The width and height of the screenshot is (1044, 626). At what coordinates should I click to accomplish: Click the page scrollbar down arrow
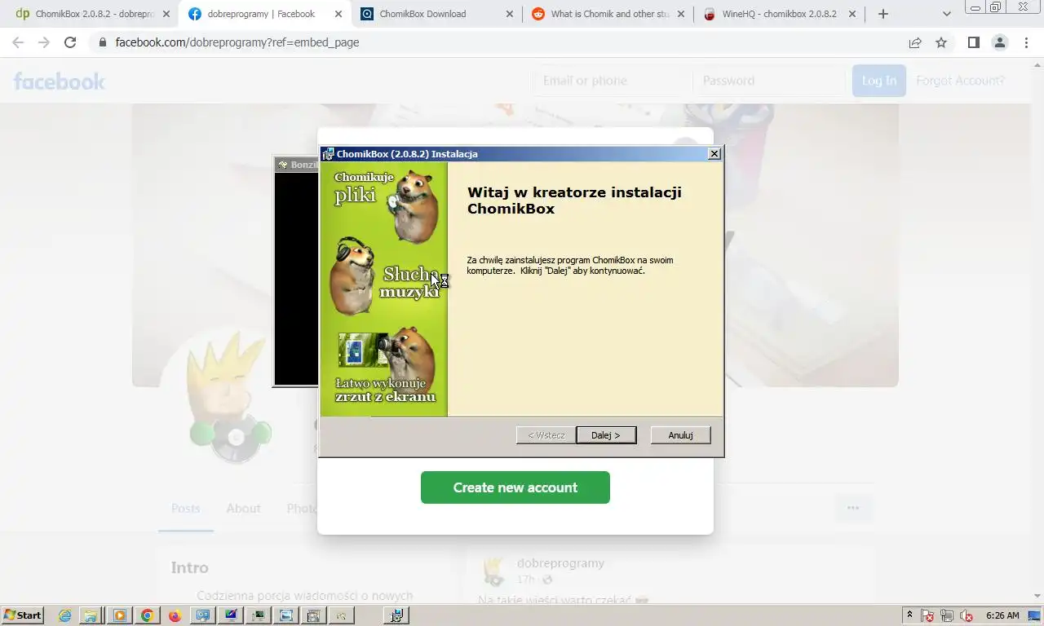(x=1037, y=596)
